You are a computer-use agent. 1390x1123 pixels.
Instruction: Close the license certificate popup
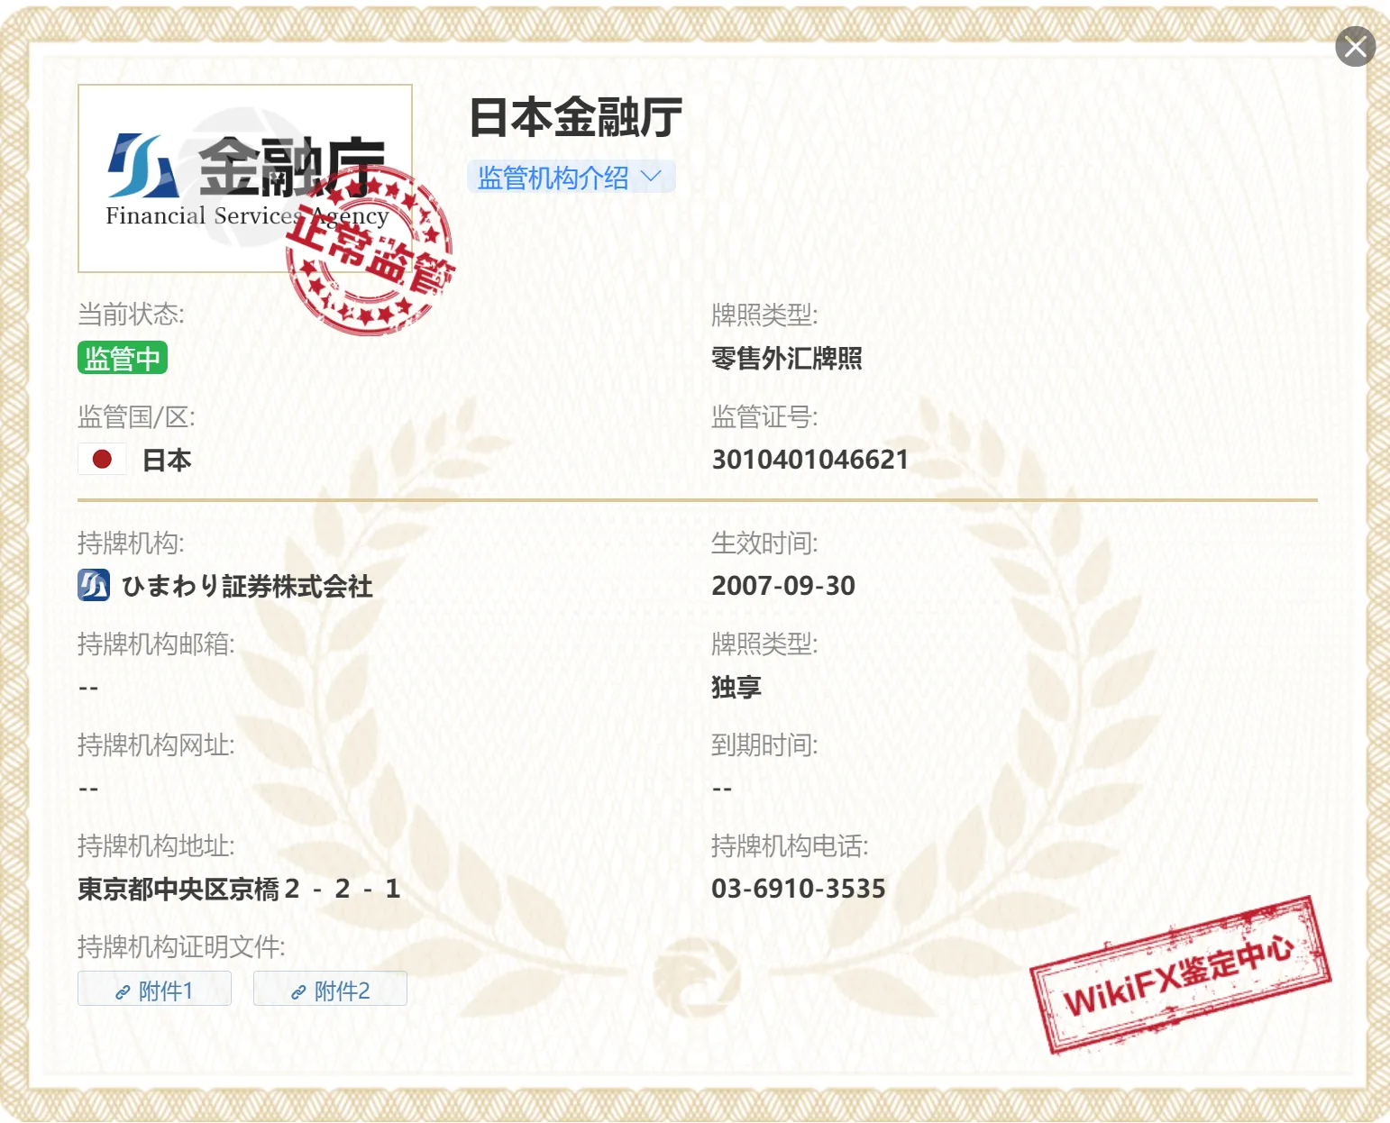pos(1355,47)
